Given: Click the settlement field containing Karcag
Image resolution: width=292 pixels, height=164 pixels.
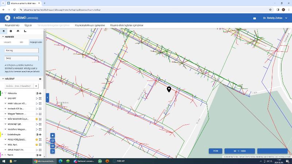Looking at the screenshot, I should [x=22, y=50].
